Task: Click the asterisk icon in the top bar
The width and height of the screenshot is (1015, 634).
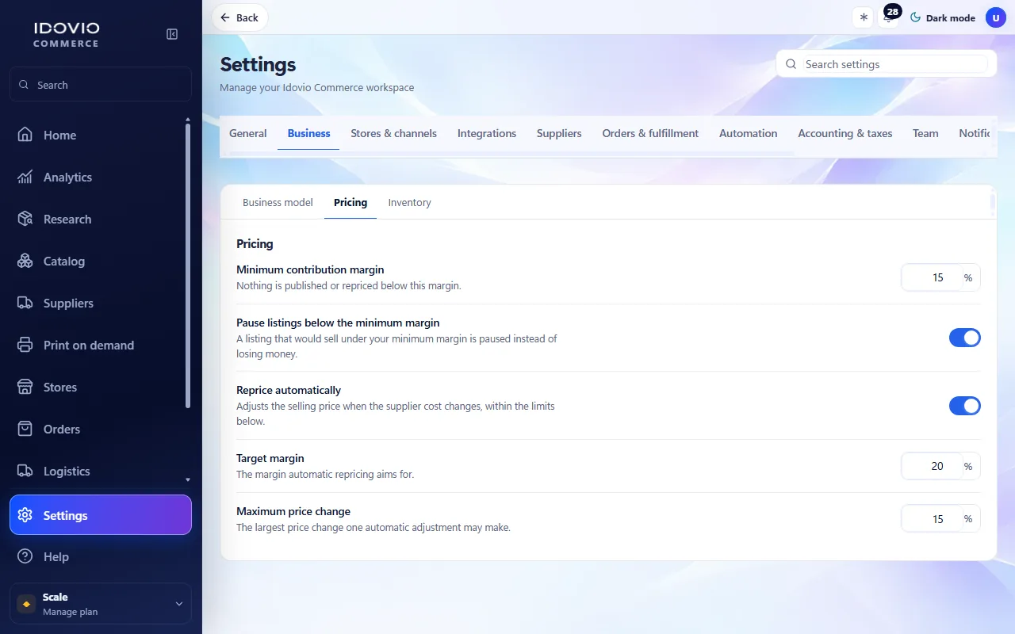Action: [x=864, y=17]
